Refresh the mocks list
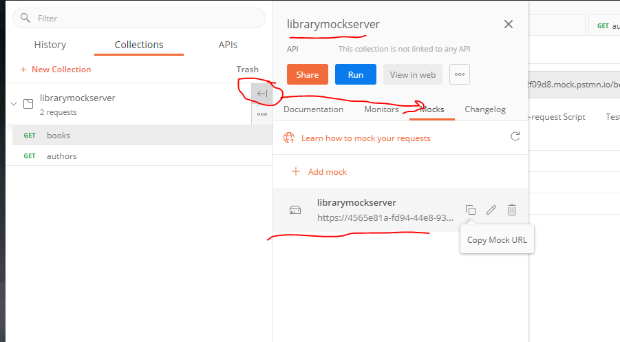620x342 pixels. tap(515, 136)
